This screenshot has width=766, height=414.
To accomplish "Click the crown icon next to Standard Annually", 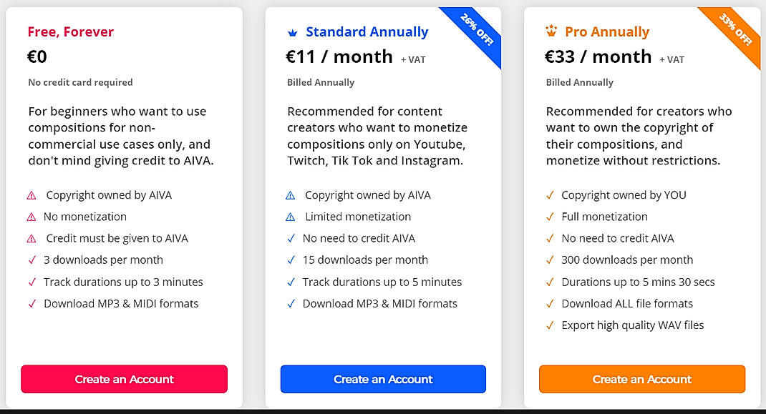I will coord(292,31).
